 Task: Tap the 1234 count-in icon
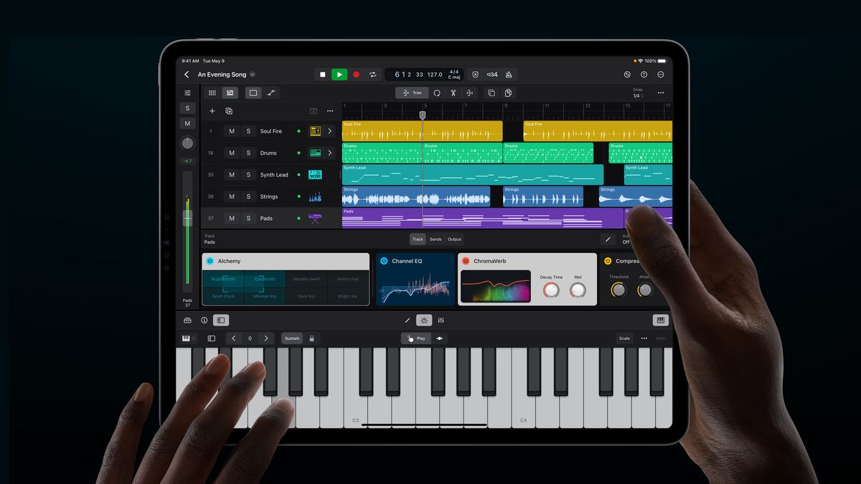493,74
